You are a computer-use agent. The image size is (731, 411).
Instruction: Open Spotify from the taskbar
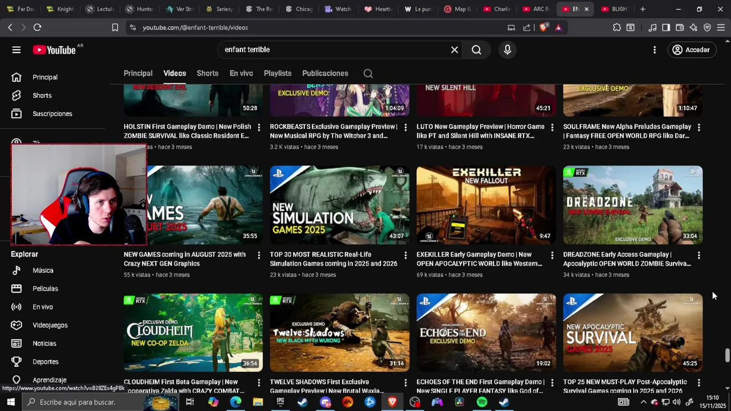coord(481,402)
